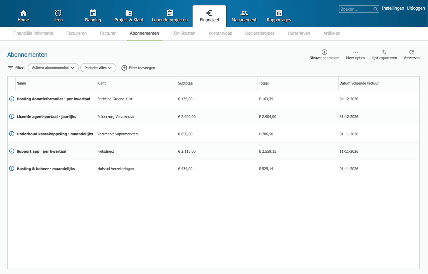Open info icon for Support app
Viewport: 428px width, 274px height.
[12, 151]
